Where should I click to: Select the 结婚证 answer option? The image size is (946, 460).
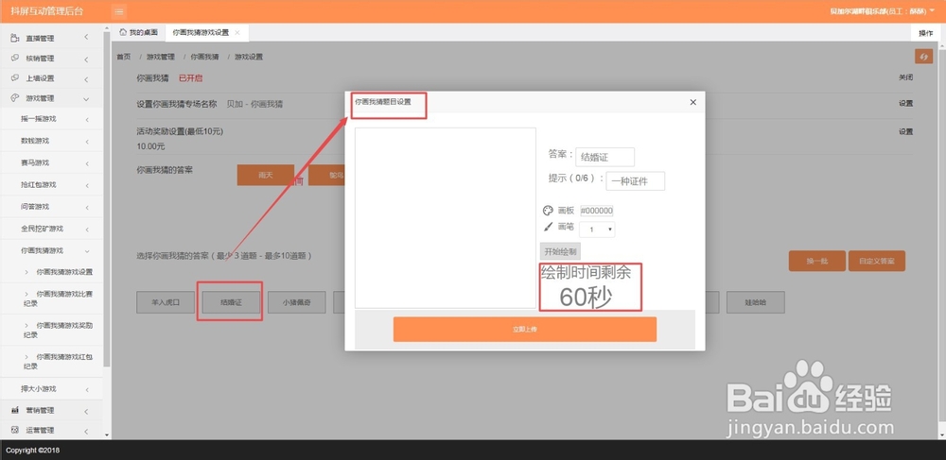pos(231,303)
